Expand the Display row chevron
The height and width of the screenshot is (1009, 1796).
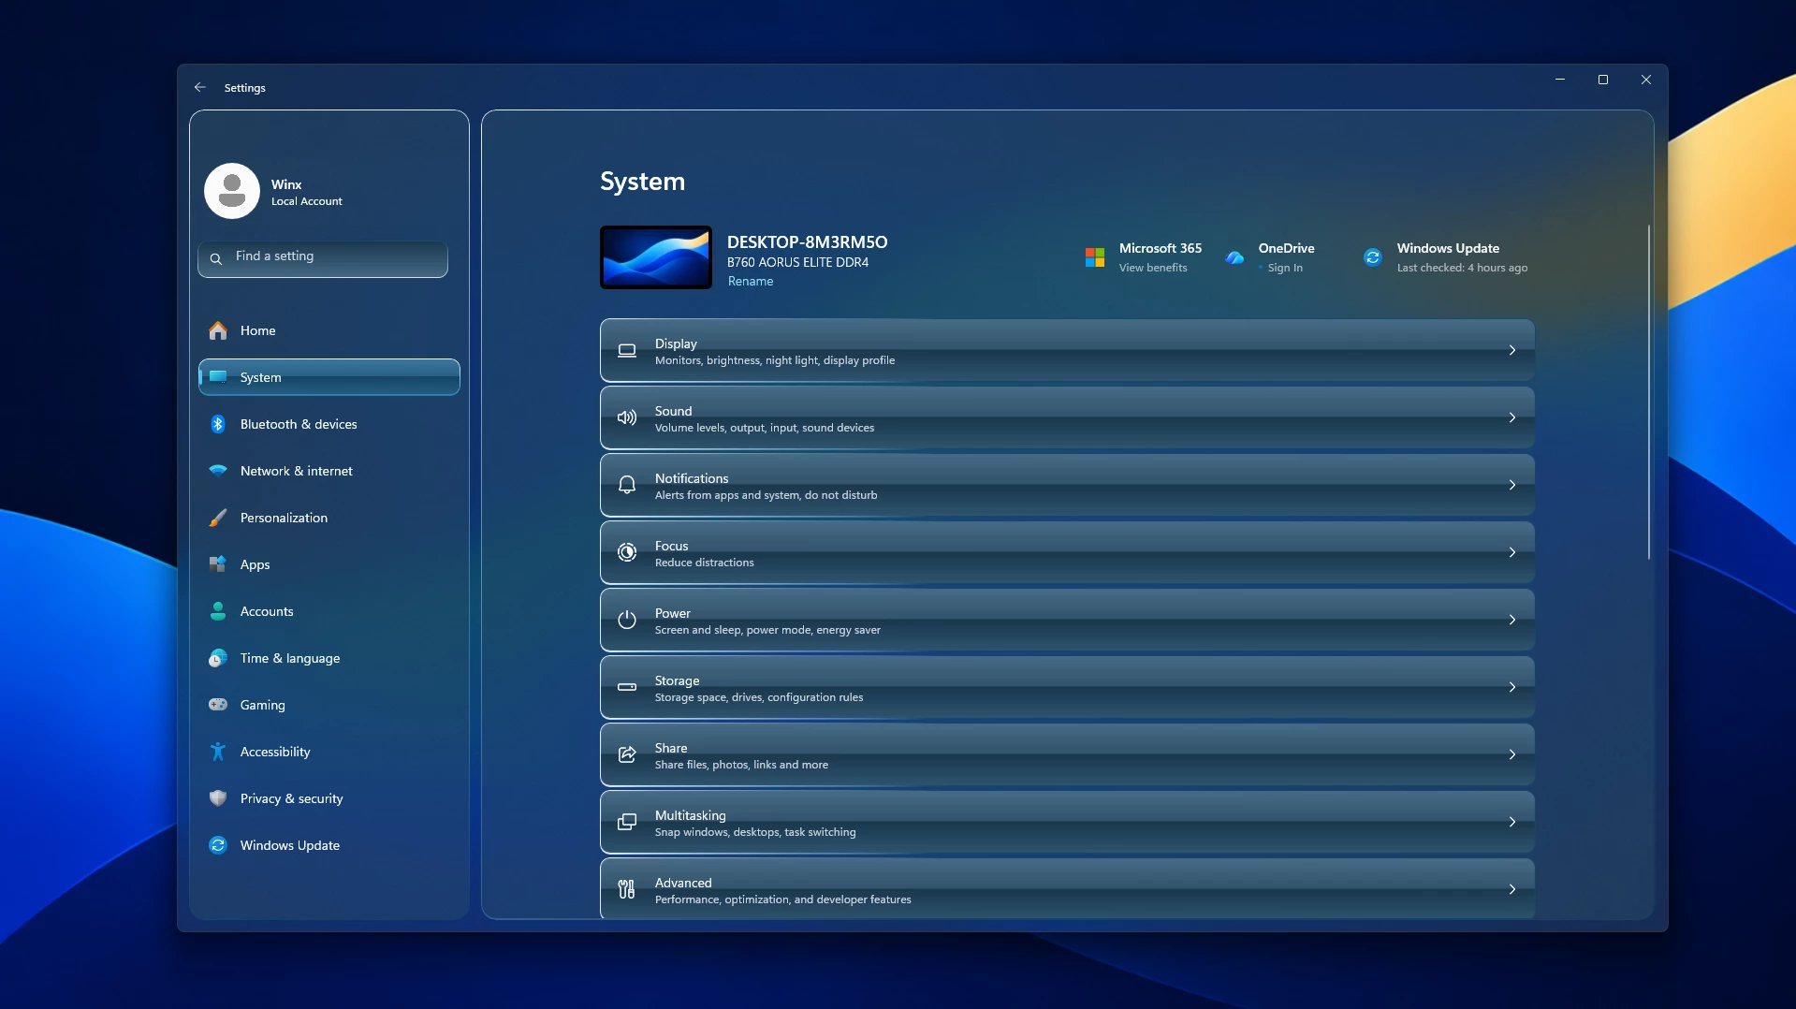(x=1512, y=350)
